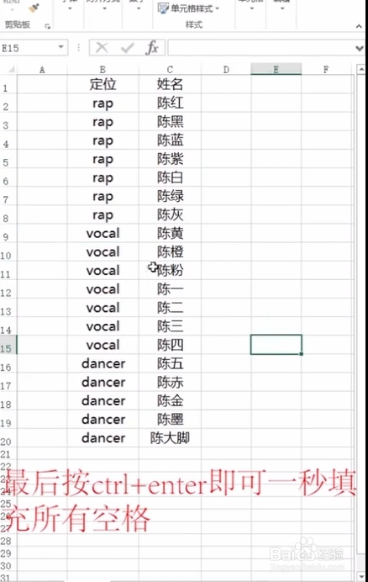Click the vocal cell in row 9
368x582 pixels.
[x=103, y=233]
